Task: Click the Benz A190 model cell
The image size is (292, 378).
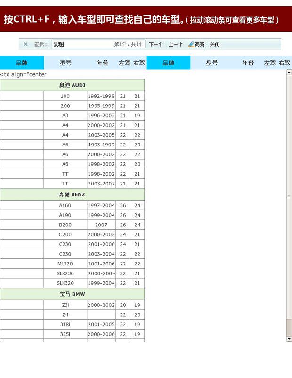Action: pos(65,215)
